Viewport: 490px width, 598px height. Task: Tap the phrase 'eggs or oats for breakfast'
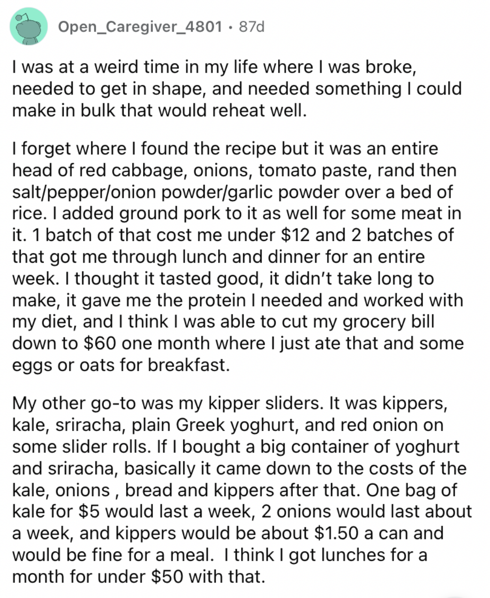pyautogui.click(x=121, y=365)
